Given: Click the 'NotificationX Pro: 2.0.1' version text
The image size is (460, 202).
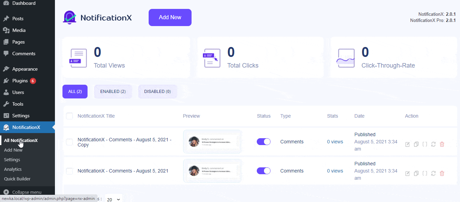Looking at the screenshot, I should (433, 21).
